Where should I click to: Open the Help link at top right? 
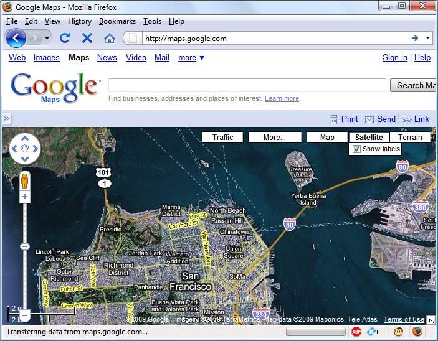(422, 57)
